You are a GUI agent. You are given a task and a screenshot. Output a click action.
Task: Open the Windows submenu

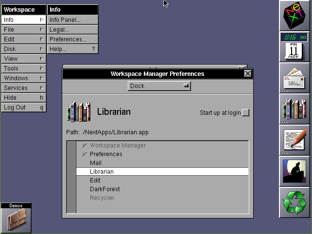tap(24, 78)
